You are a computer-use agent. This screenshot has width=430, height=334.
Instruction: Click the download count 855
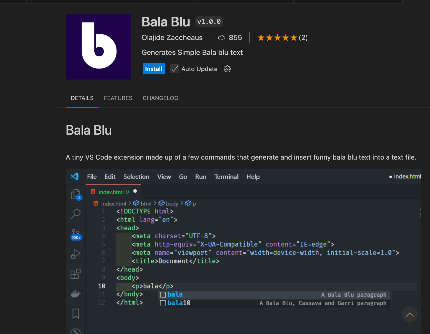(x=235, y=38)
